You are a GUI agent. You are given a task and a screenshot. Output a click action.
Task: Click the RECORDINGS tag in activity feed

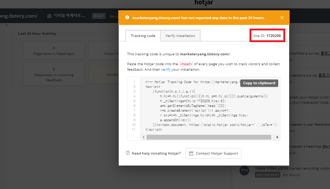tap(268, 175)
